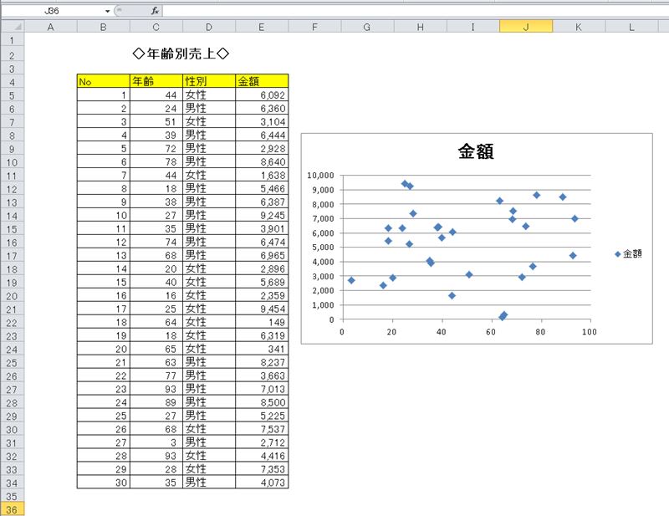Screen dimensions: 669x516
Task: Click the legend marker for 金額
Action: (x=618, y=253)
